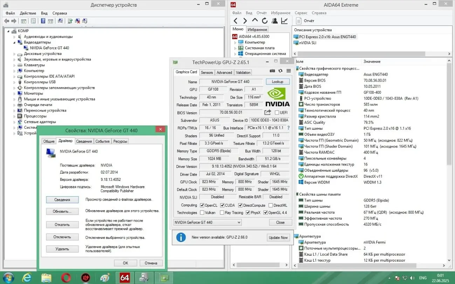The image size is (455, 284).
Task: Open the Windows Start button
Action: click(8, 278)
